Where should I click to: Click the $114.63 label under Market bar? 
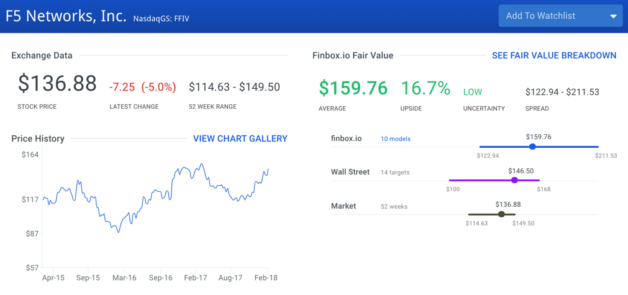(x=476, y=224)
